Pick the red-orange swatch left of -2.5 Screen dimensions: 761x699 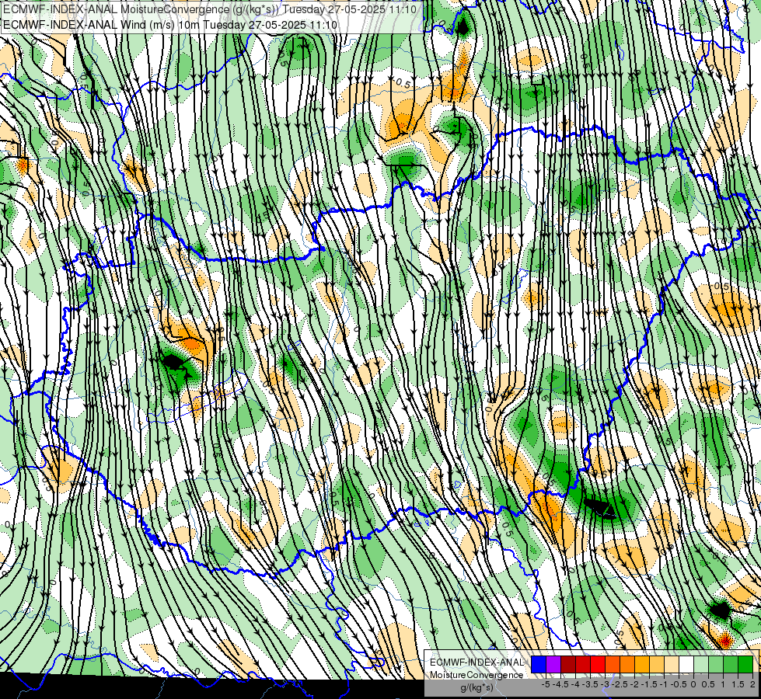click(613, 665)
